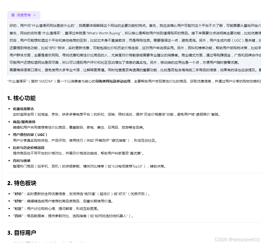
Task: Click the thinking line starting 可能用户还想知道
Action: click(x=125, y=62)
